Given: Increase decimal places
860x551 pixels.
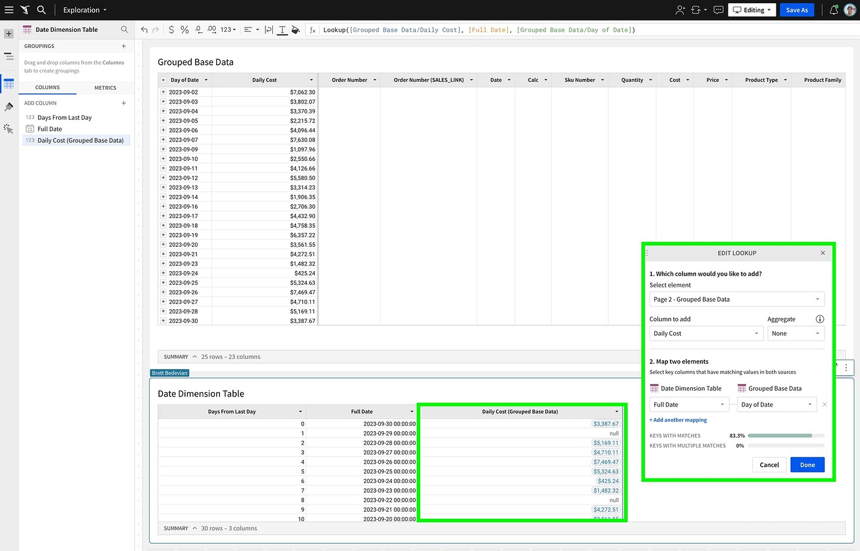Looking at the screenshot, I should coord(211,29).
